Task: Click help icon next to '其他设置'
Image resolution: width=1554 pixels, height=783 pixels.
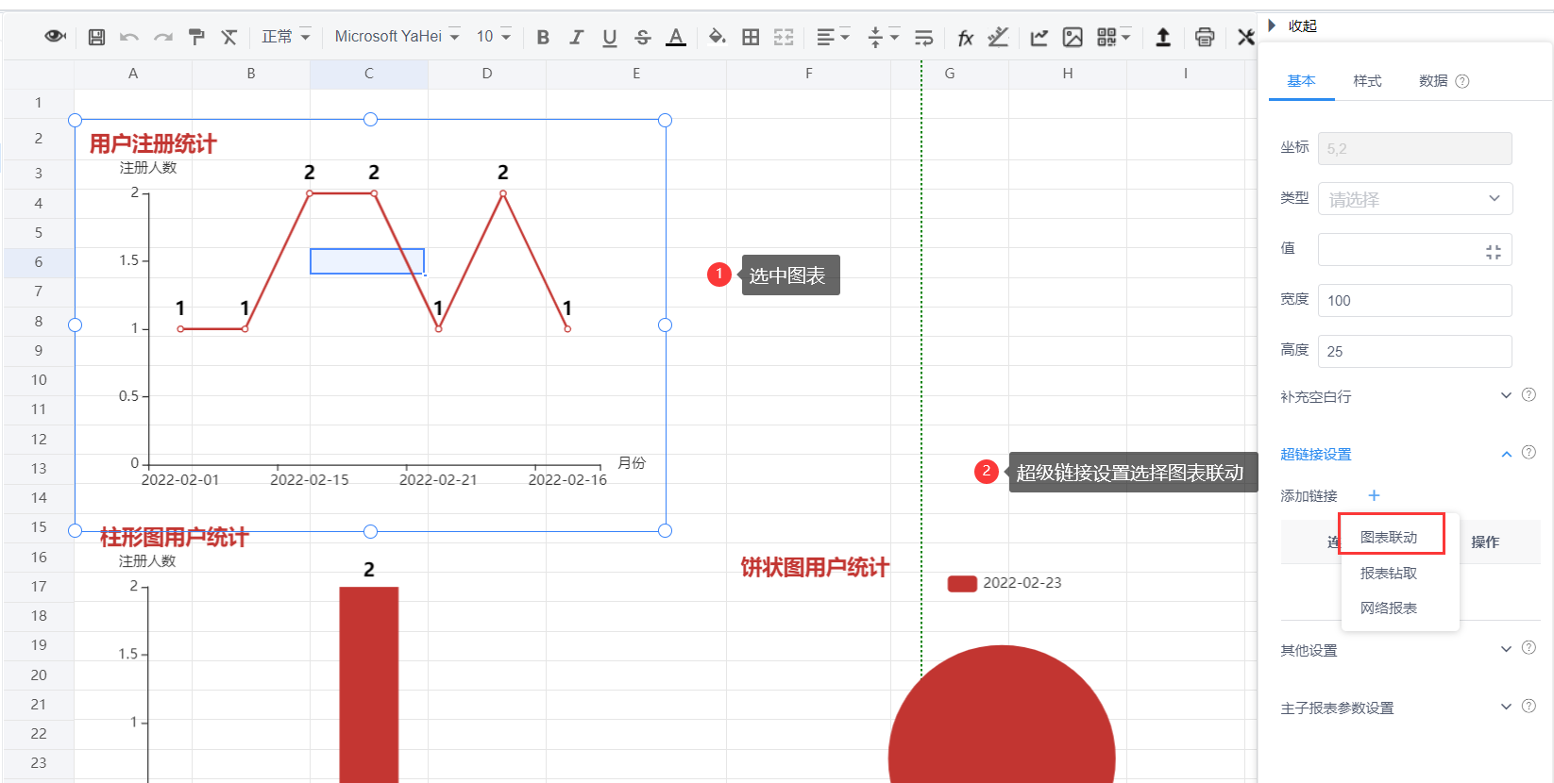Action: point(1529,648)
